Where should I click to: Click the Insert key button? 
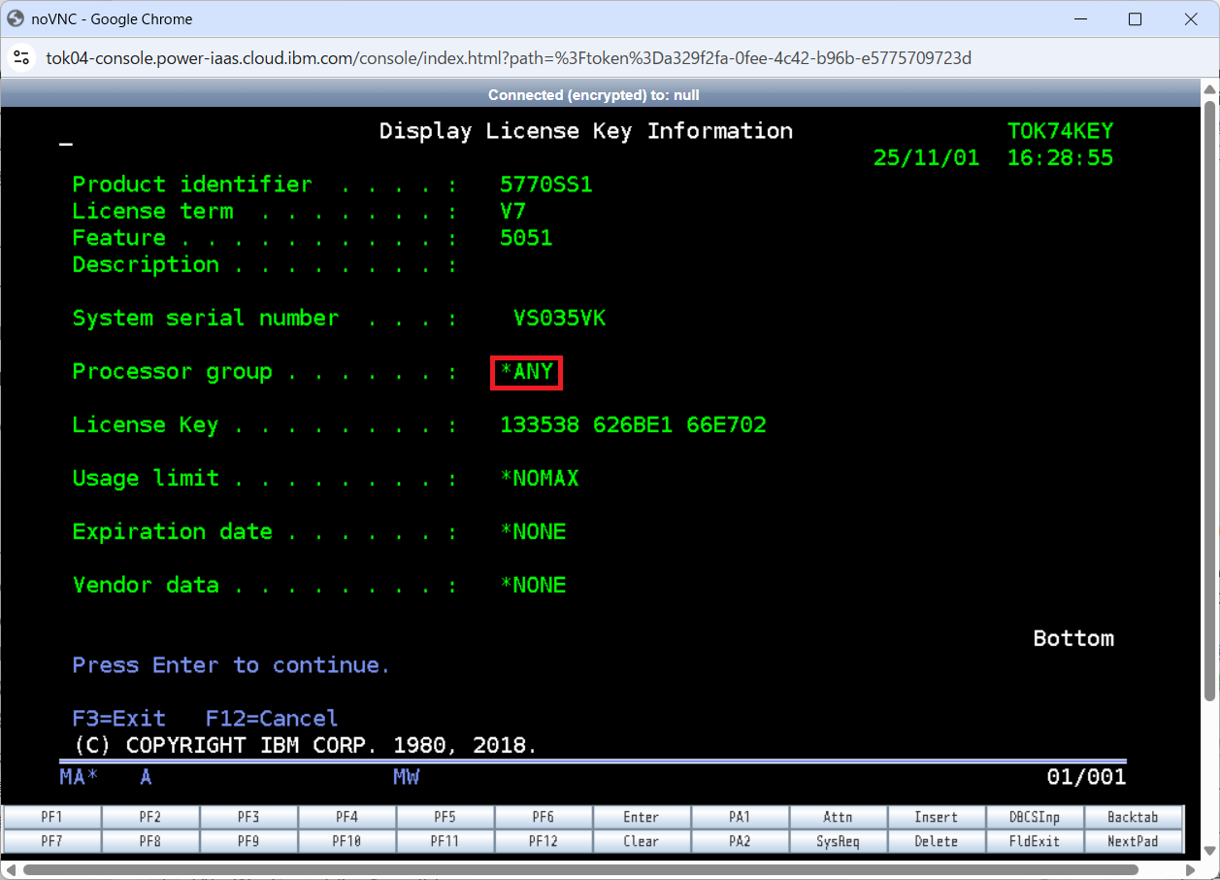[x=937, y=817]
